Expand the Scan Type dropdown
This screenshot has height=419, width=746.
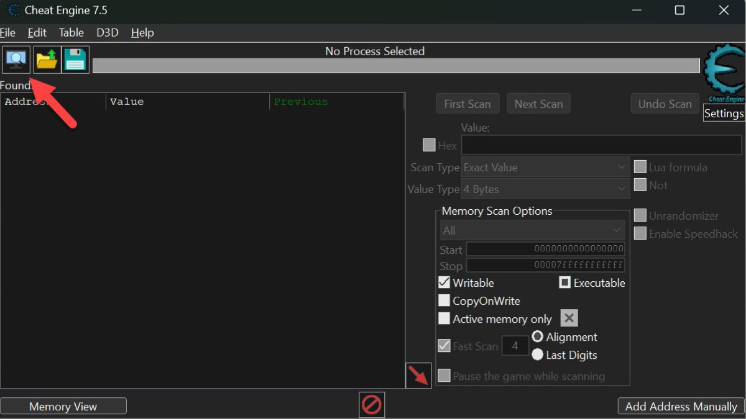[545, 167]
